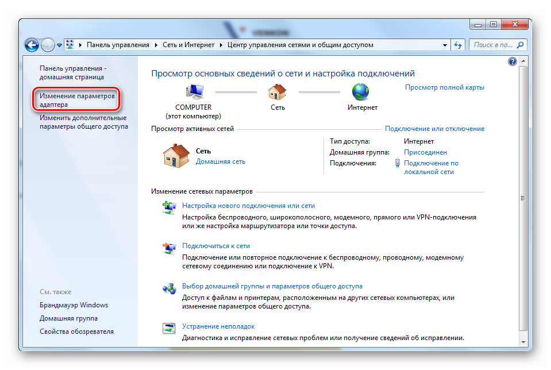Screen dimensions: 551x370
Task: Click the large house icon of the active network
Action: point(176,156)
